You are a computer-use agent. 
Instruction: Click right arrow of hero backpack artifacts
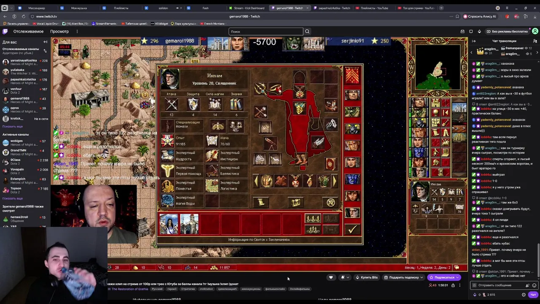pos(335,181)
